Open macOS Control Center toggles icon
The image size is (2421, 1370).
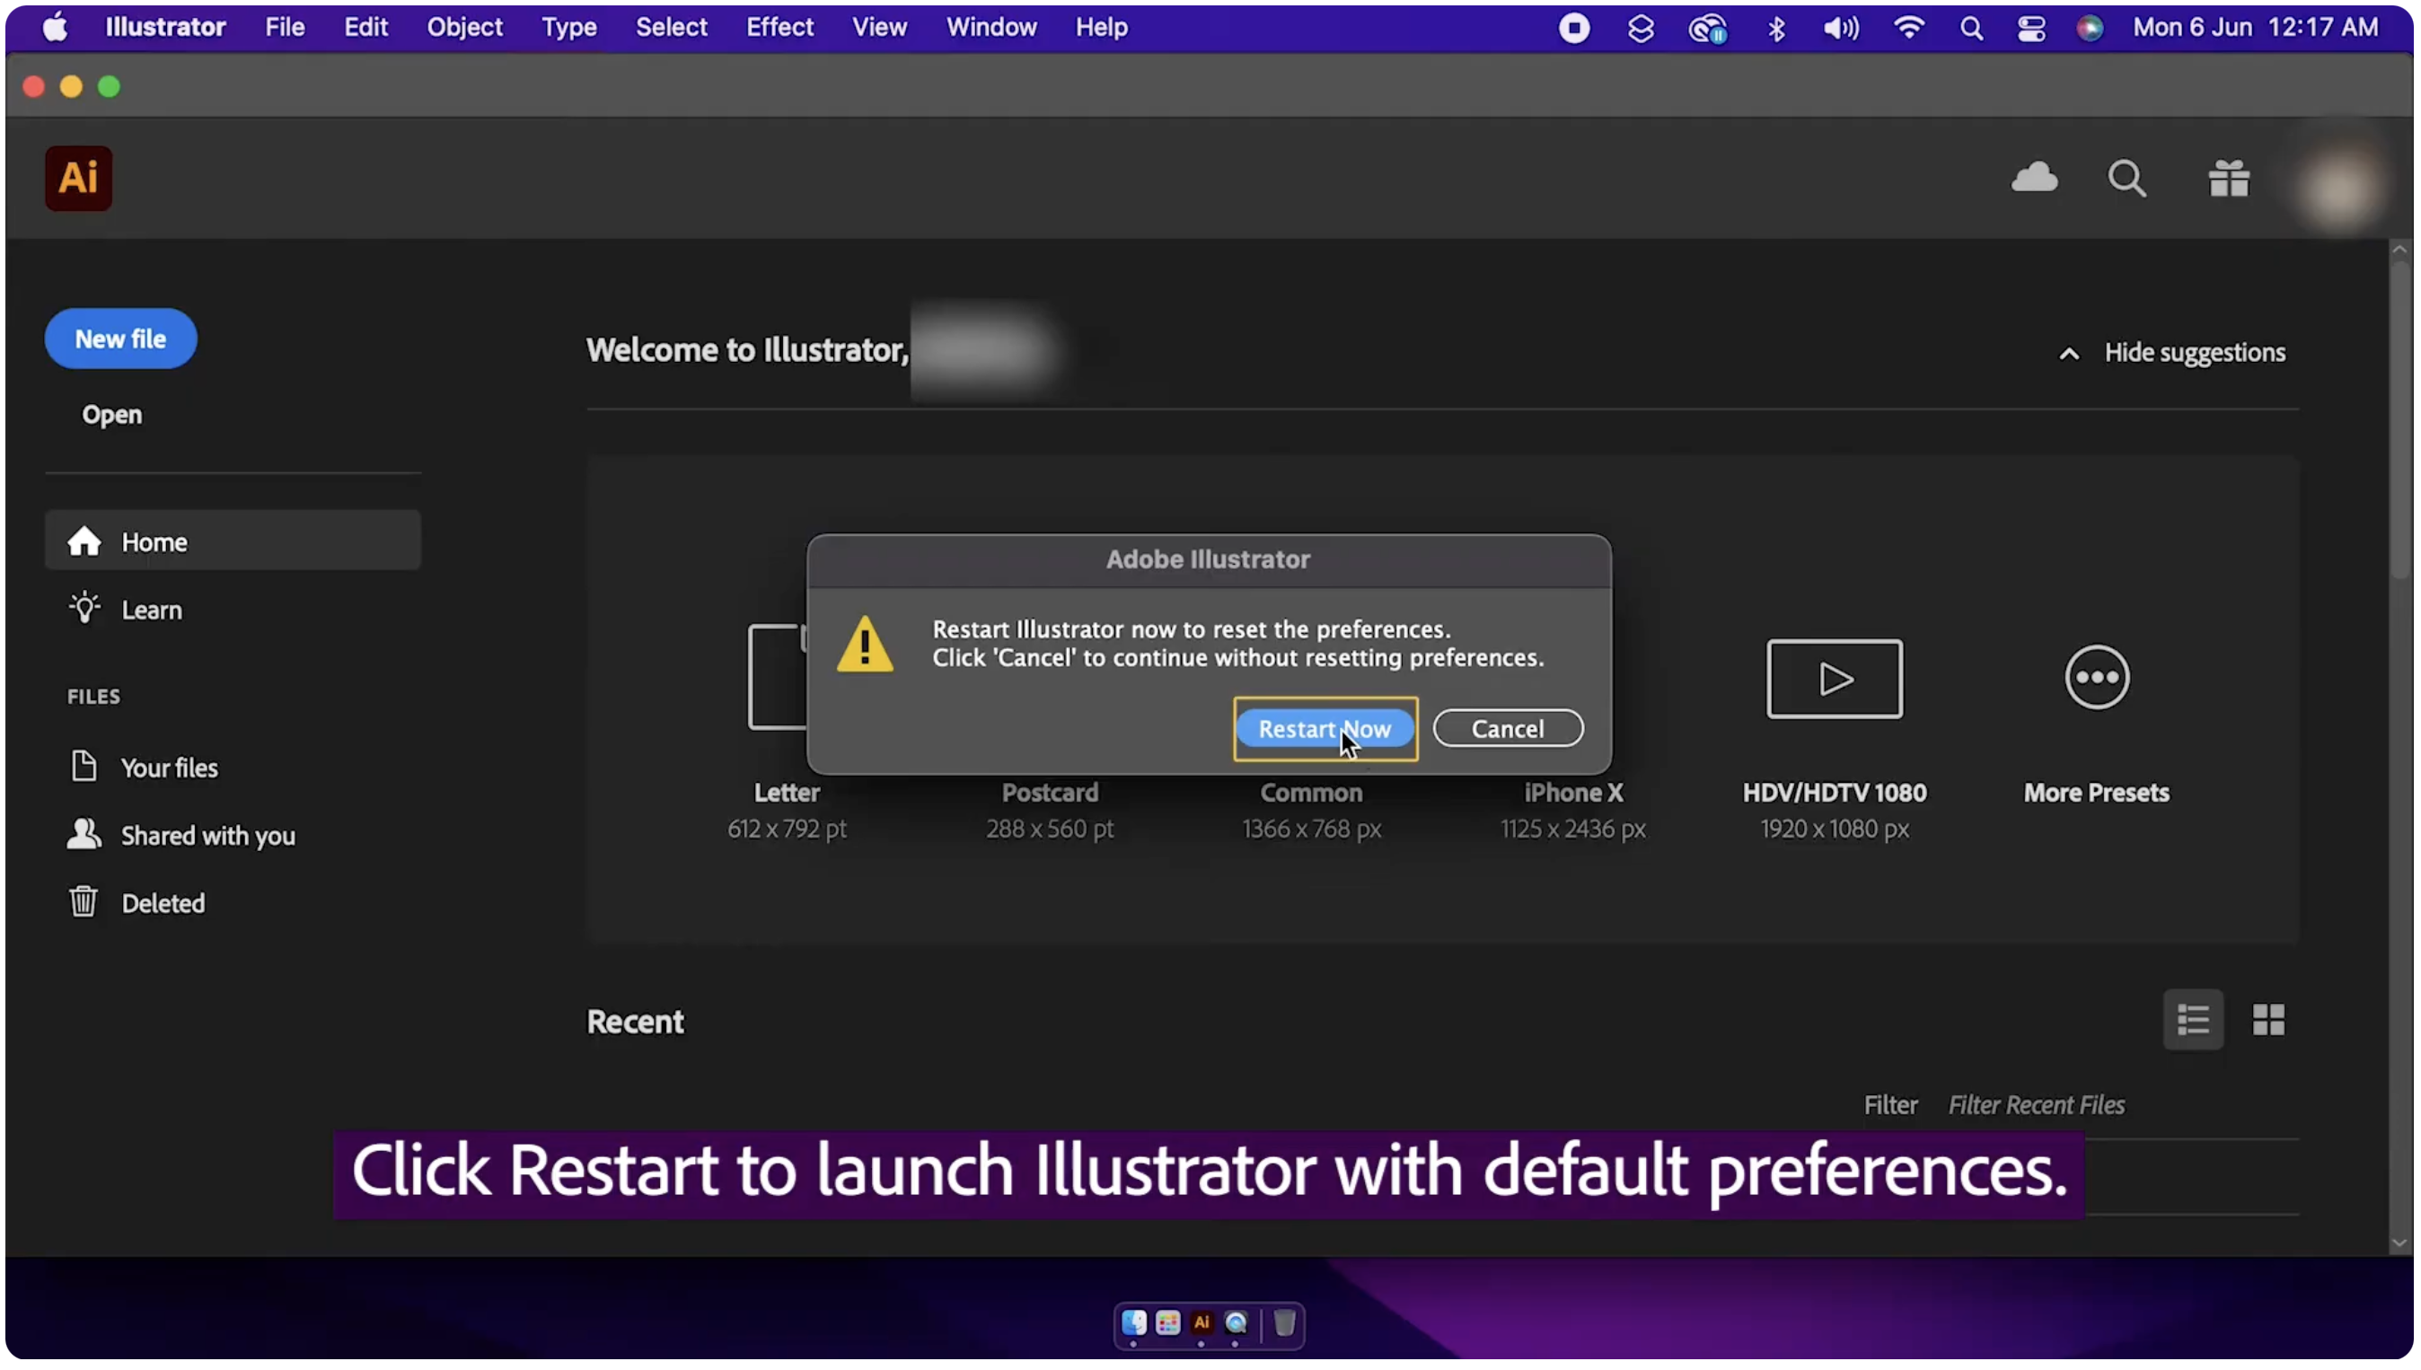[2029, 27]
